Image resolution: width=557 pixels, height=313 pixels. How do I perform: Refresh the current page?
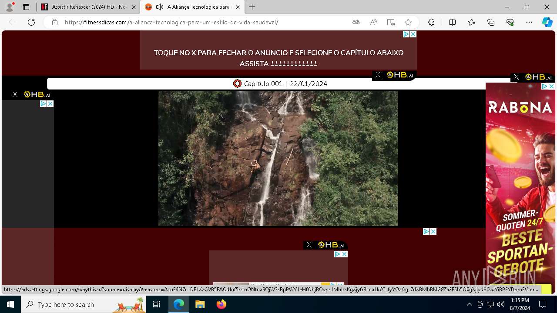(x=31, y=22)
